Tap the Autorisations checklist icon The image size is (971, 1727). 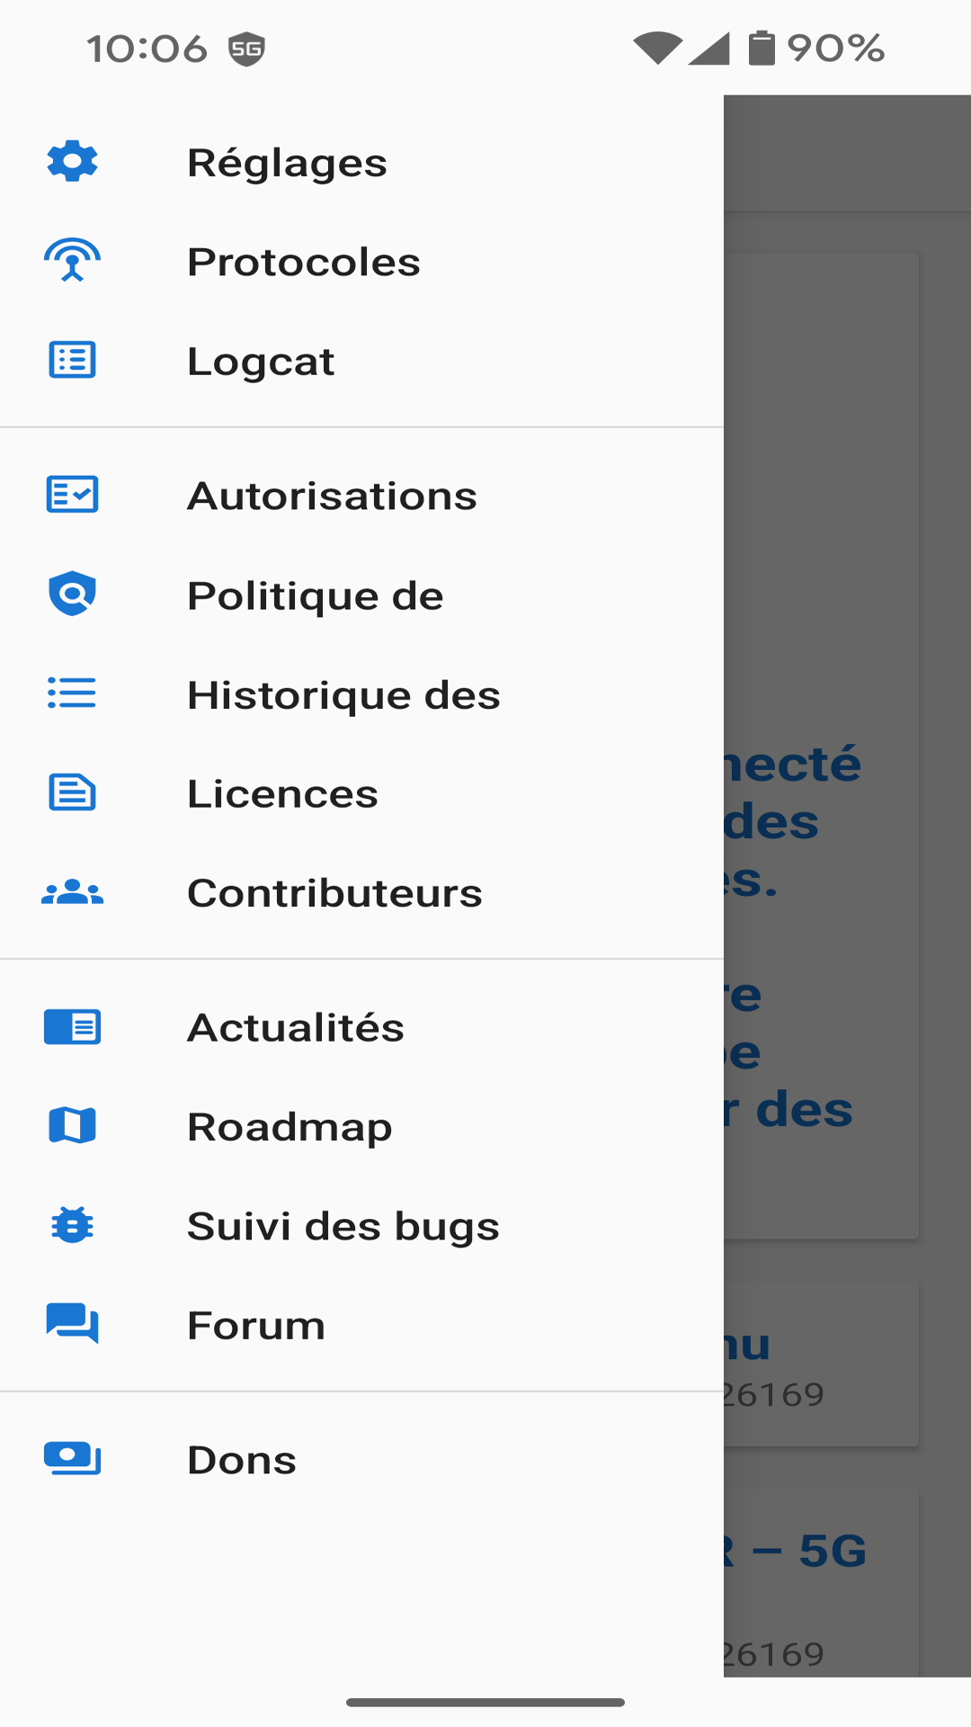tap(72, 495)
